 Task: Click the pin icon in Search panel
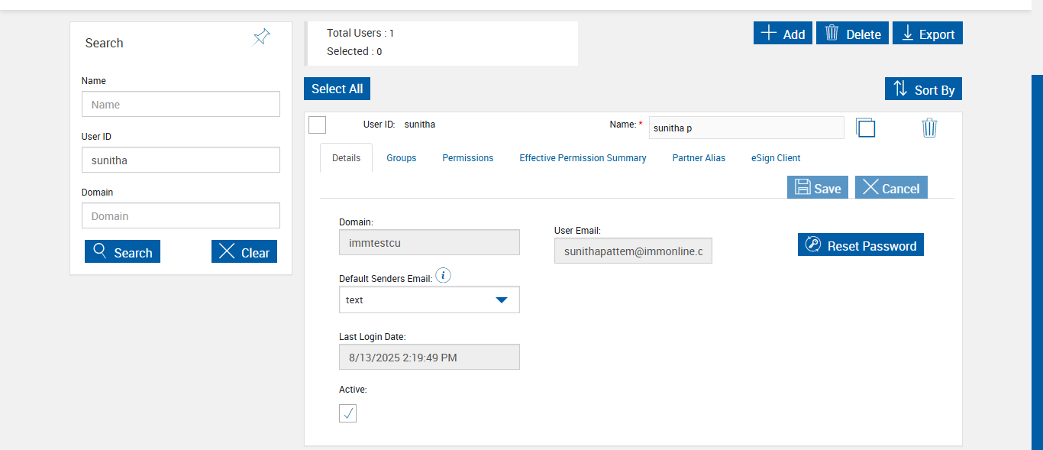pos(261,37)
